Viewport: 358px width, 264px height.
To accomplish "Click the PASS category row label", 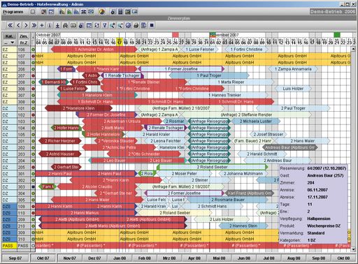I will coord(9,246).
